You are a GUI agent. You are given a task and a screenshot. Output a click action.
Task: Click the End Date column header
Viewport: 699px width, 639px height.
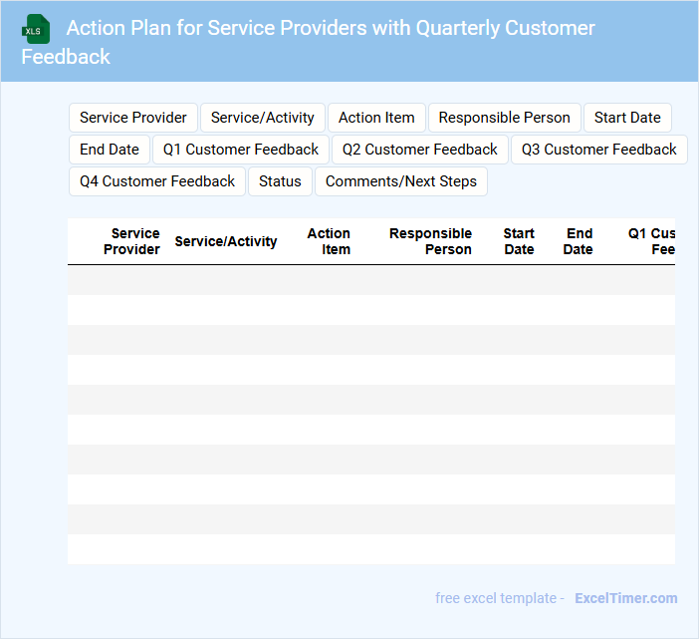[579, 241]
